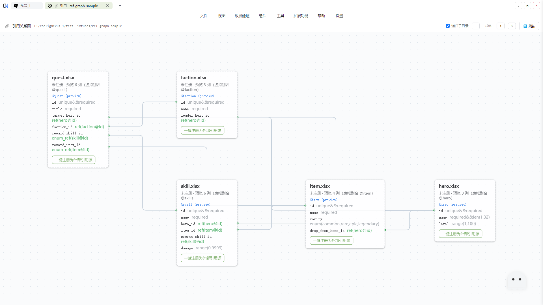Maximize the application window
This screenshot has height=305, width=543.
click(x=527, y=6)
